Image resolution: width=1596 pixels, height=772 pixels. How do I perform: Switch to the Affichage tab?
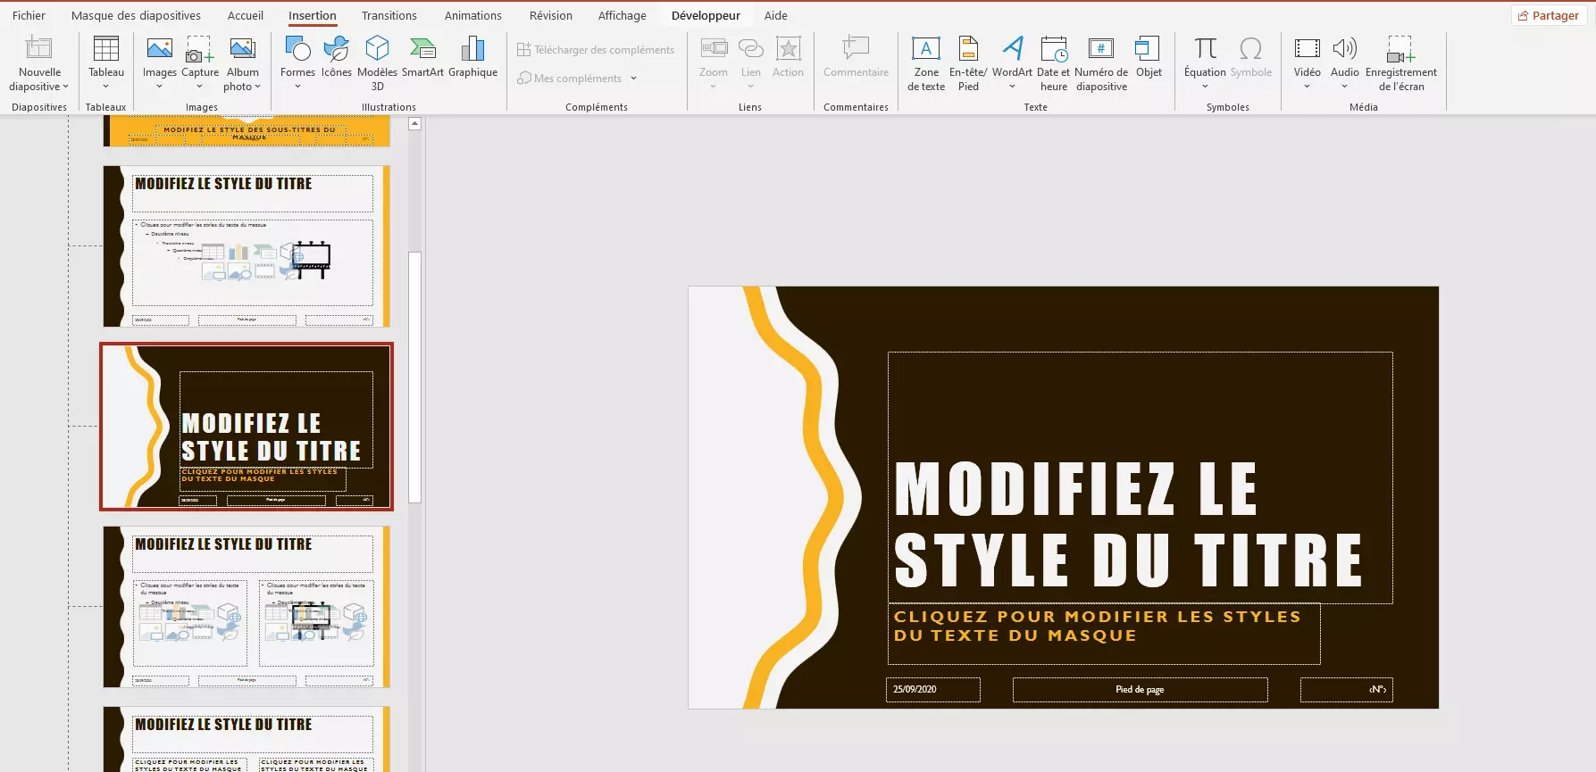tap(623, 15)
